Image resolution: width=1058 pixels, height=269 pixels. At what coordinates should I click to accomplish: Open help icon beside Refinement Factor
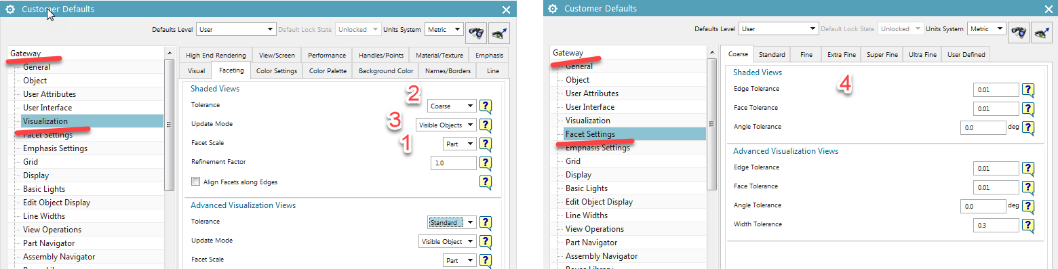(486, 163)
